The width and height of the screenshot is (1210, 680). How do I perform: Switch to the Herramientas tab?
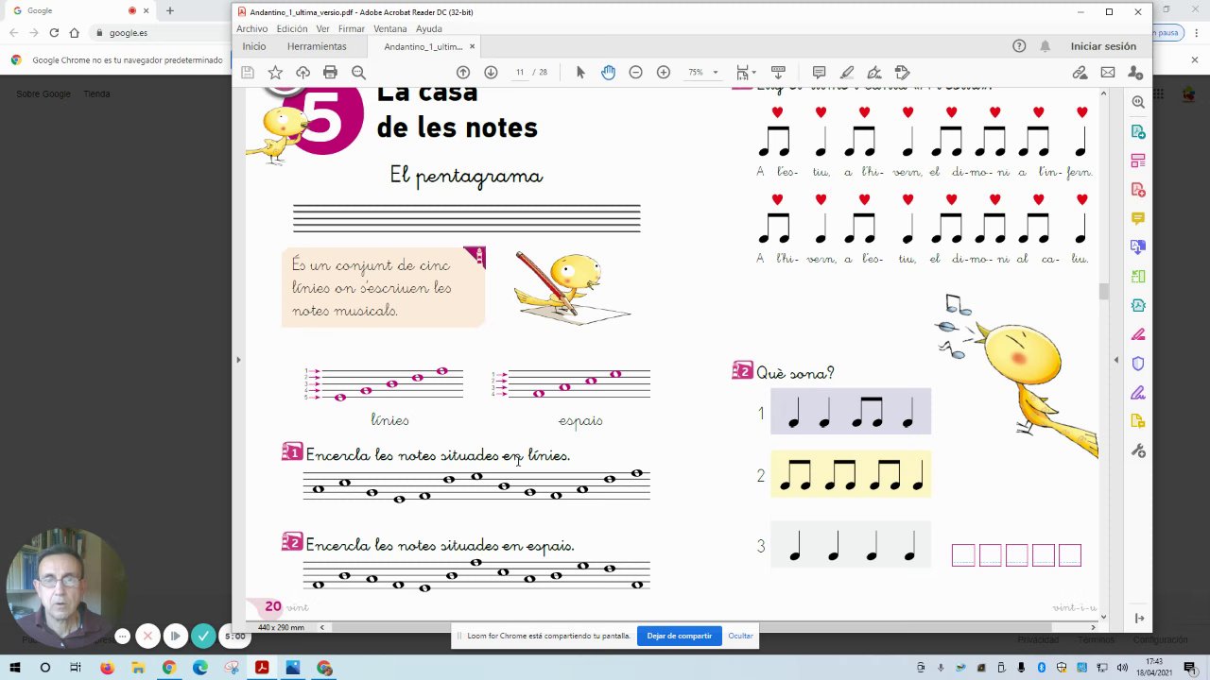coord(317,46)
